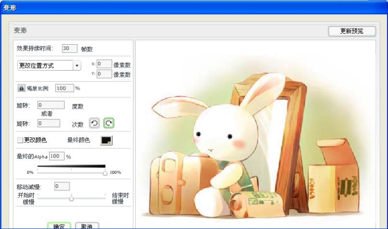Click the 效果持续时间 frame count field
Viewport: 388px width, 229px height.
pyautogui.click(x=70, y=49)
